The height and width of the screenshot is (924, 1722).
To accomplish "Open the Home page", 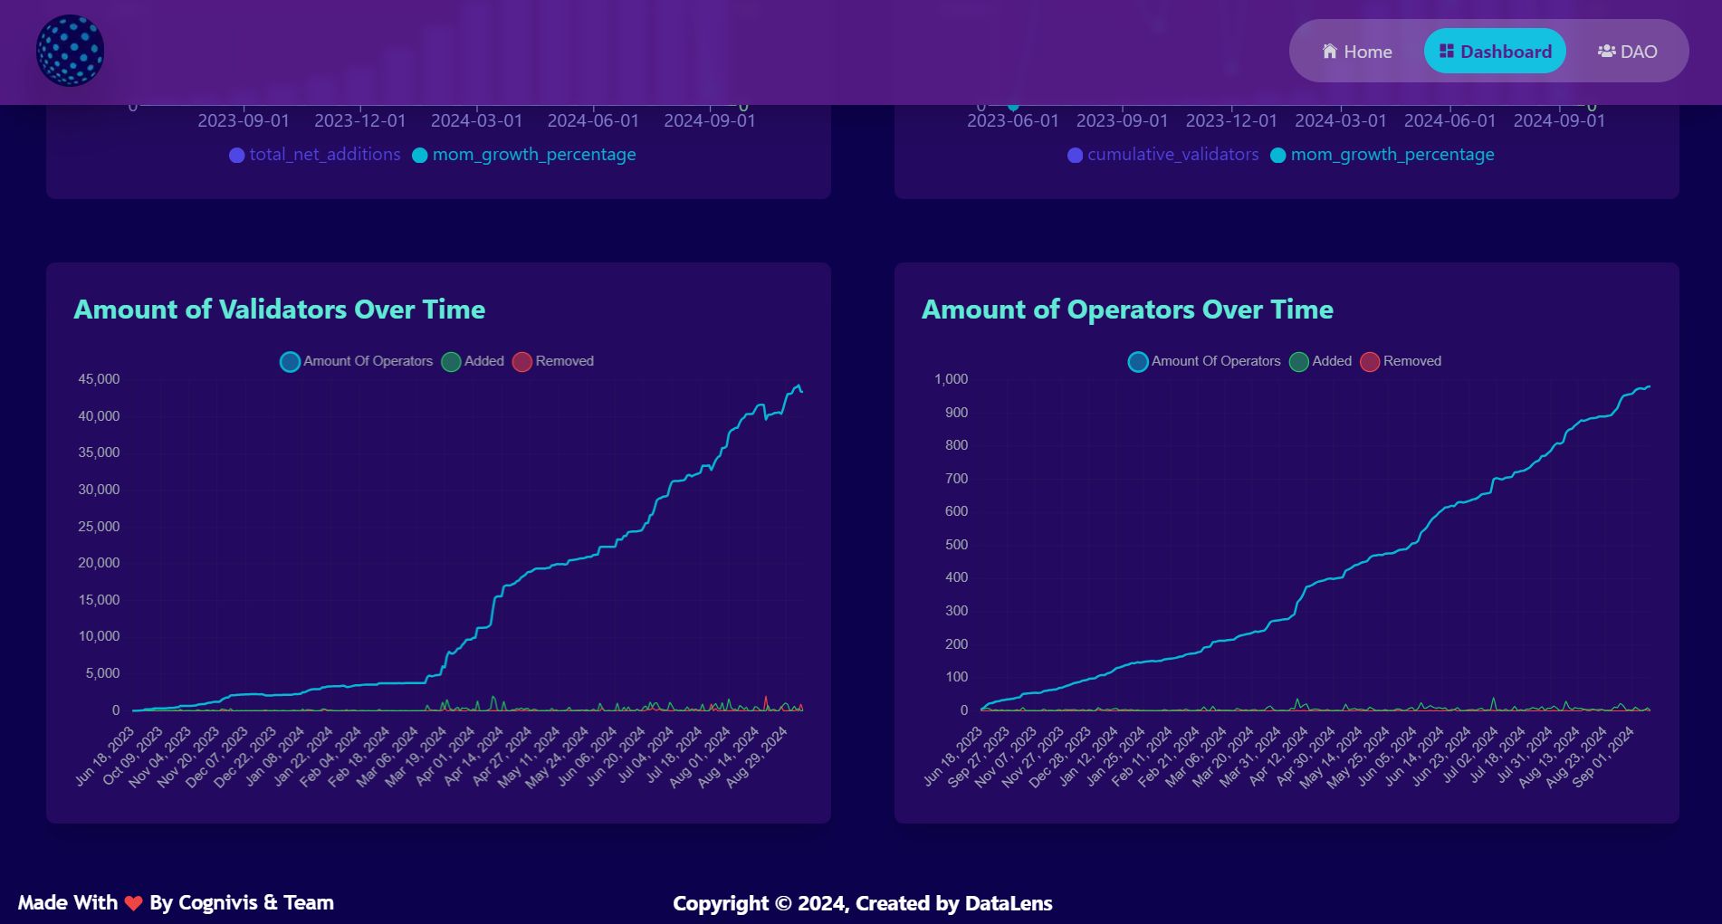I will pos(1356,52).
